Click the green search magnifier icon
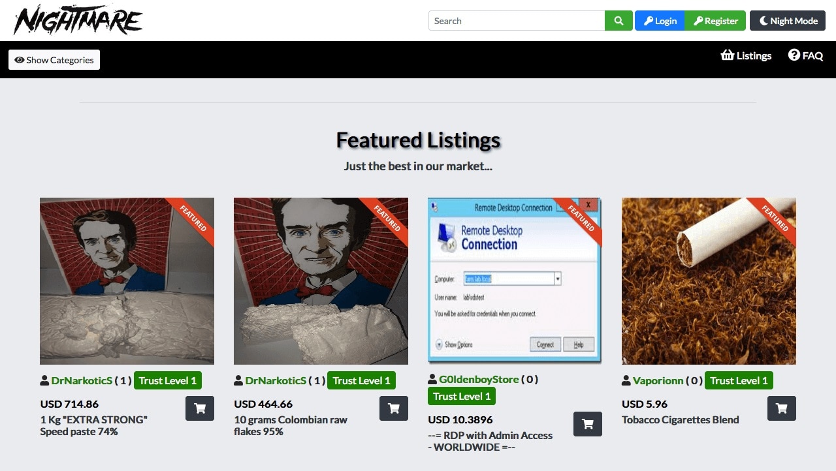The width and height of the screenshot is (836, 471). [x=618, y=20]
